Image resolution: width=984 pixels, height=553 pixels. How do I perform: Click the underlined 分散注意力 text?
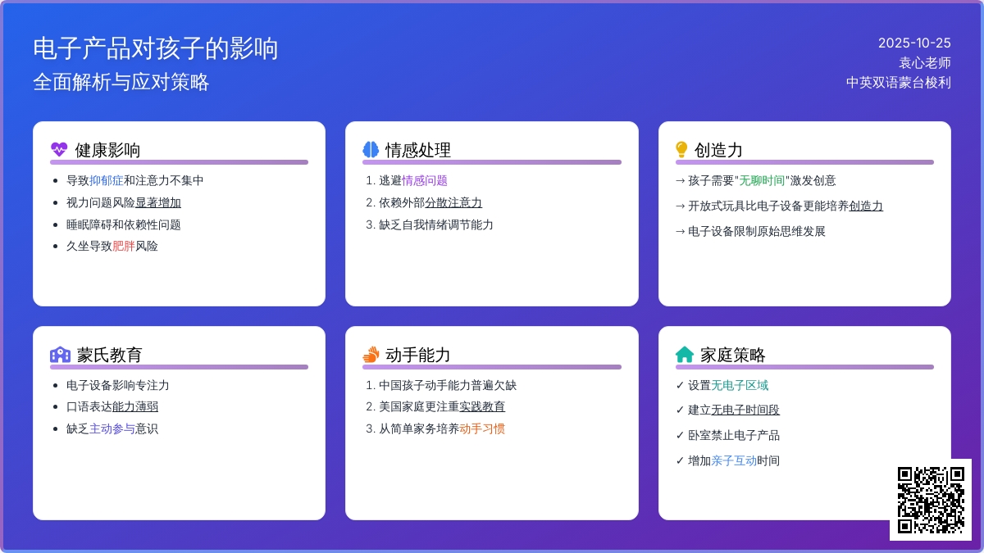tap(453, 202)
